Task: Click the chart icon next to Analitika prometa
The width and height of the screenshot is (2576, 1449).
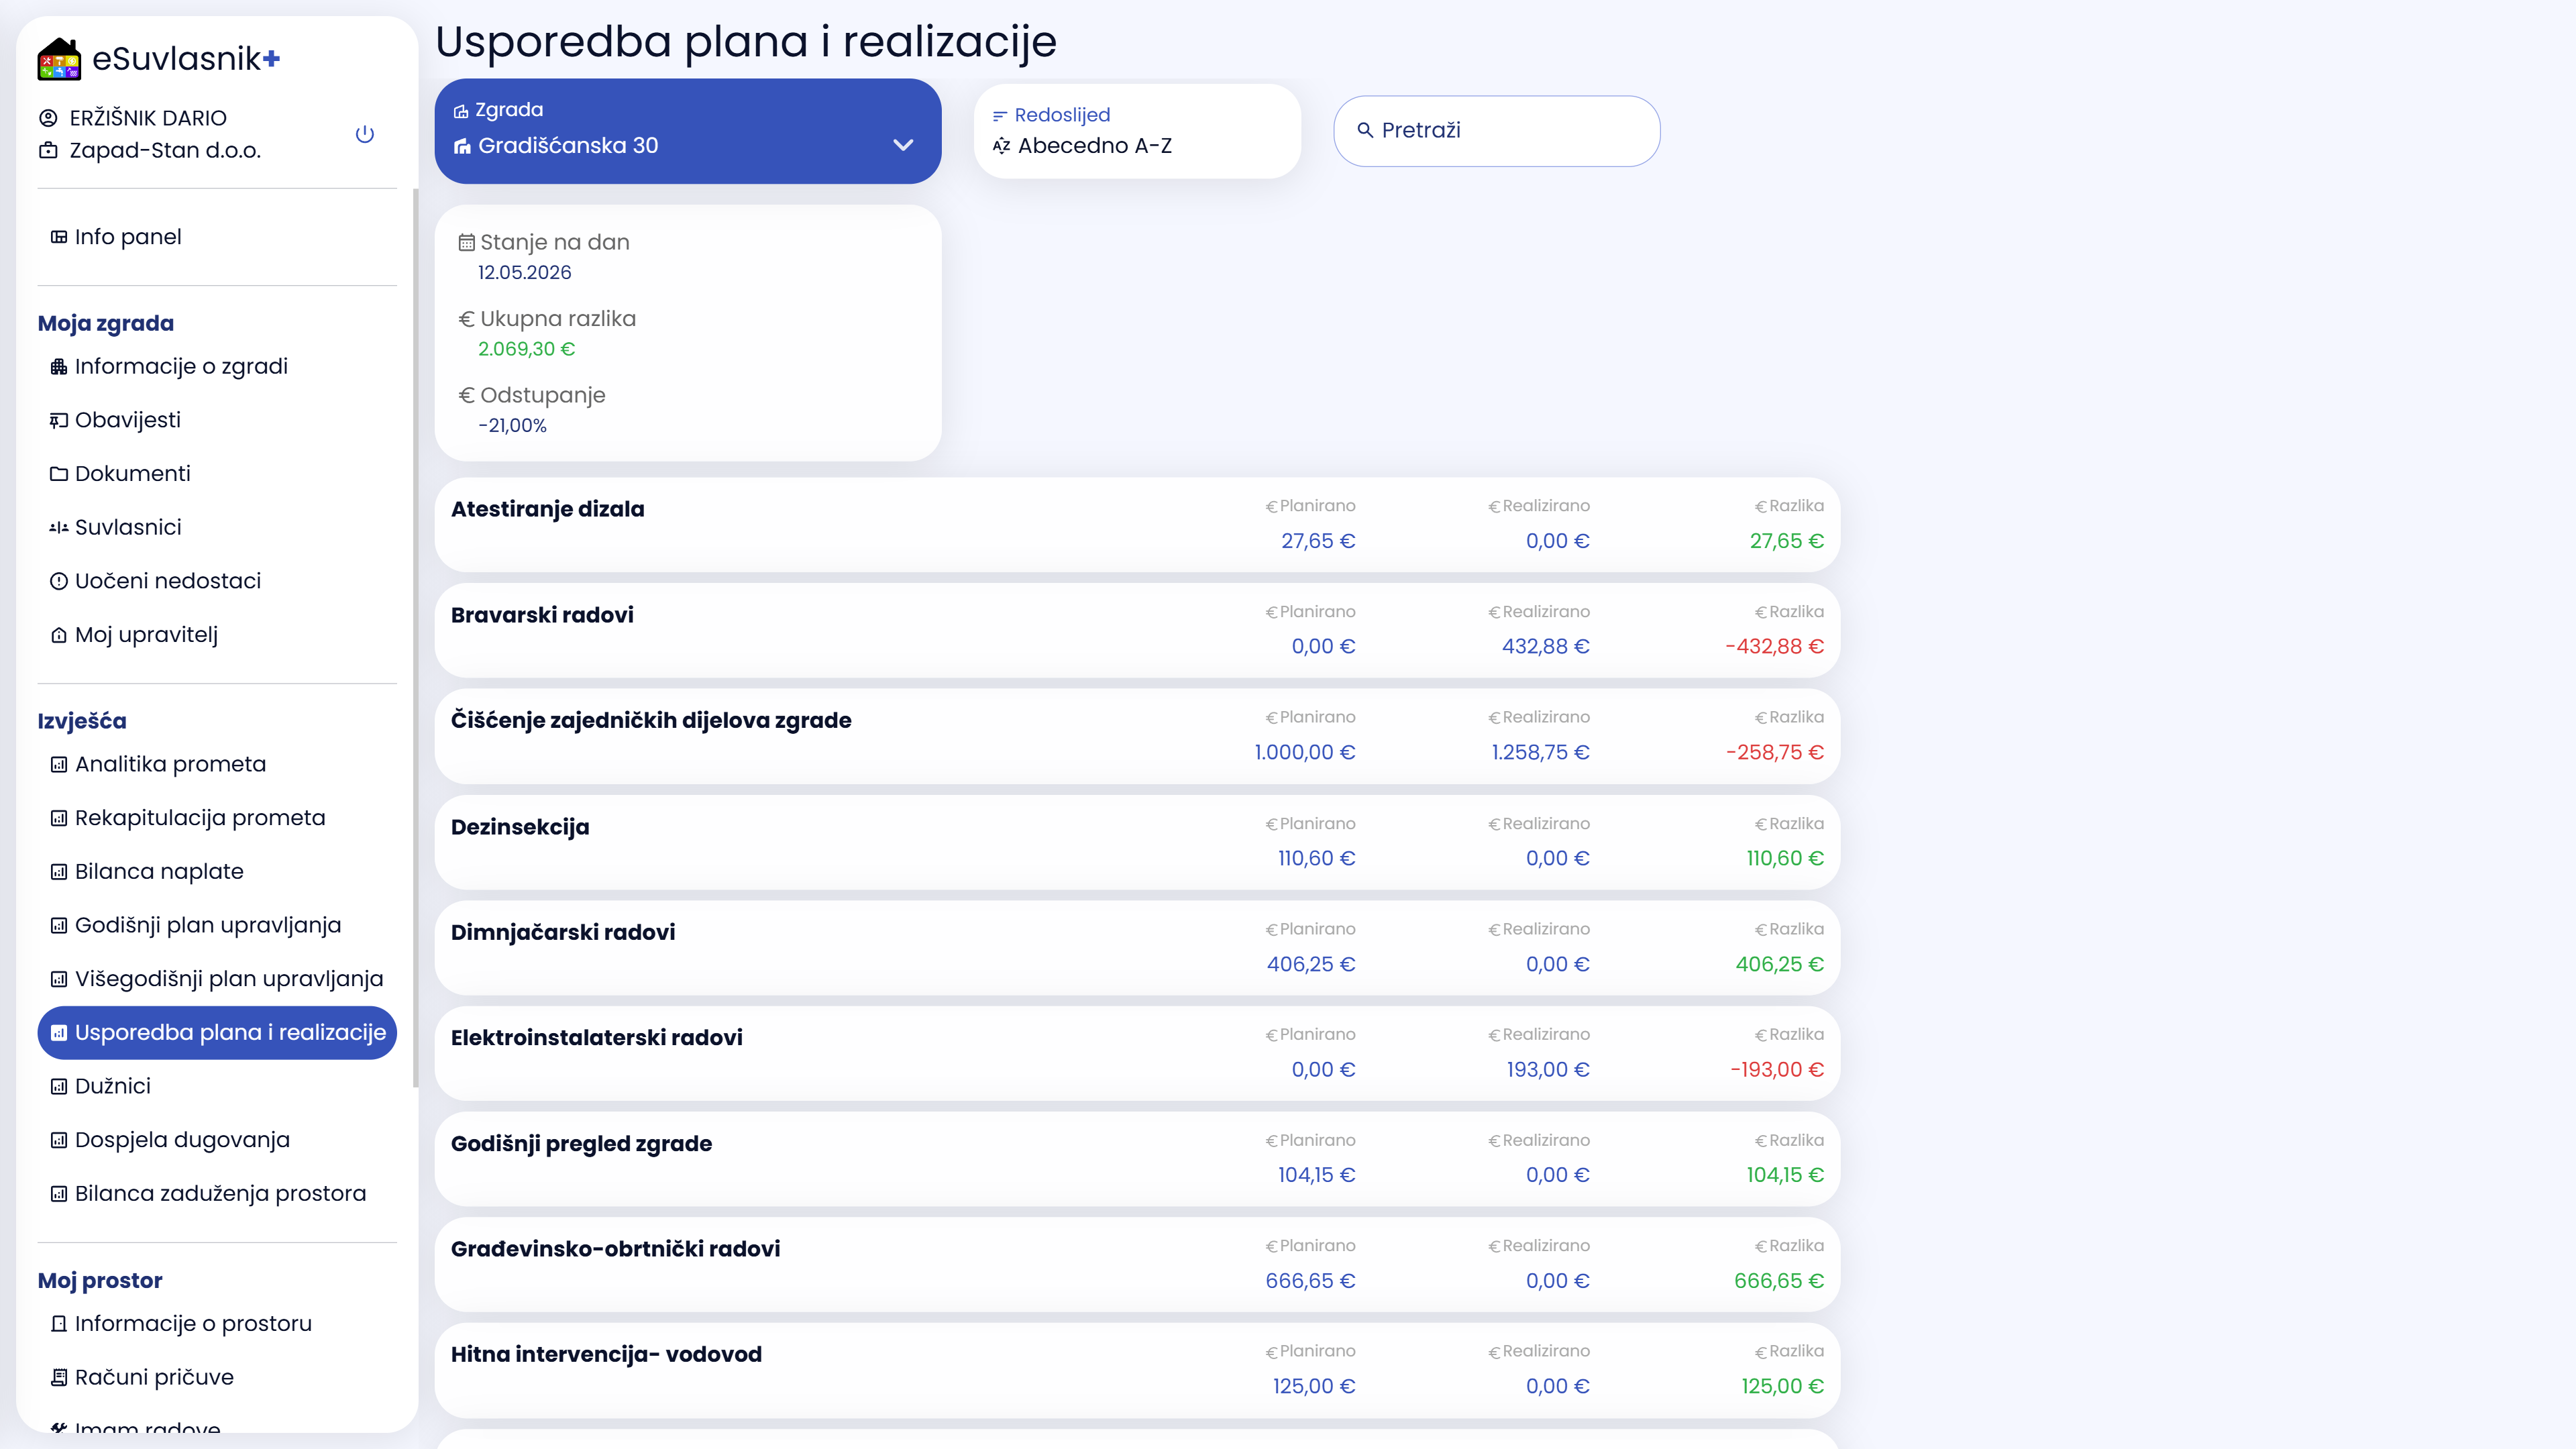Action: click(x=59, y=765)
